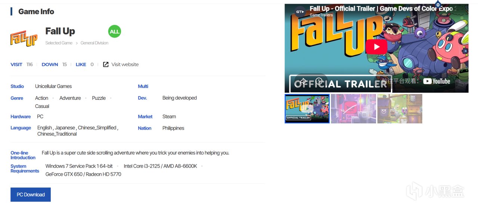
Task: Click the share arrow icon on the video
Action: (x=303, y=81)
